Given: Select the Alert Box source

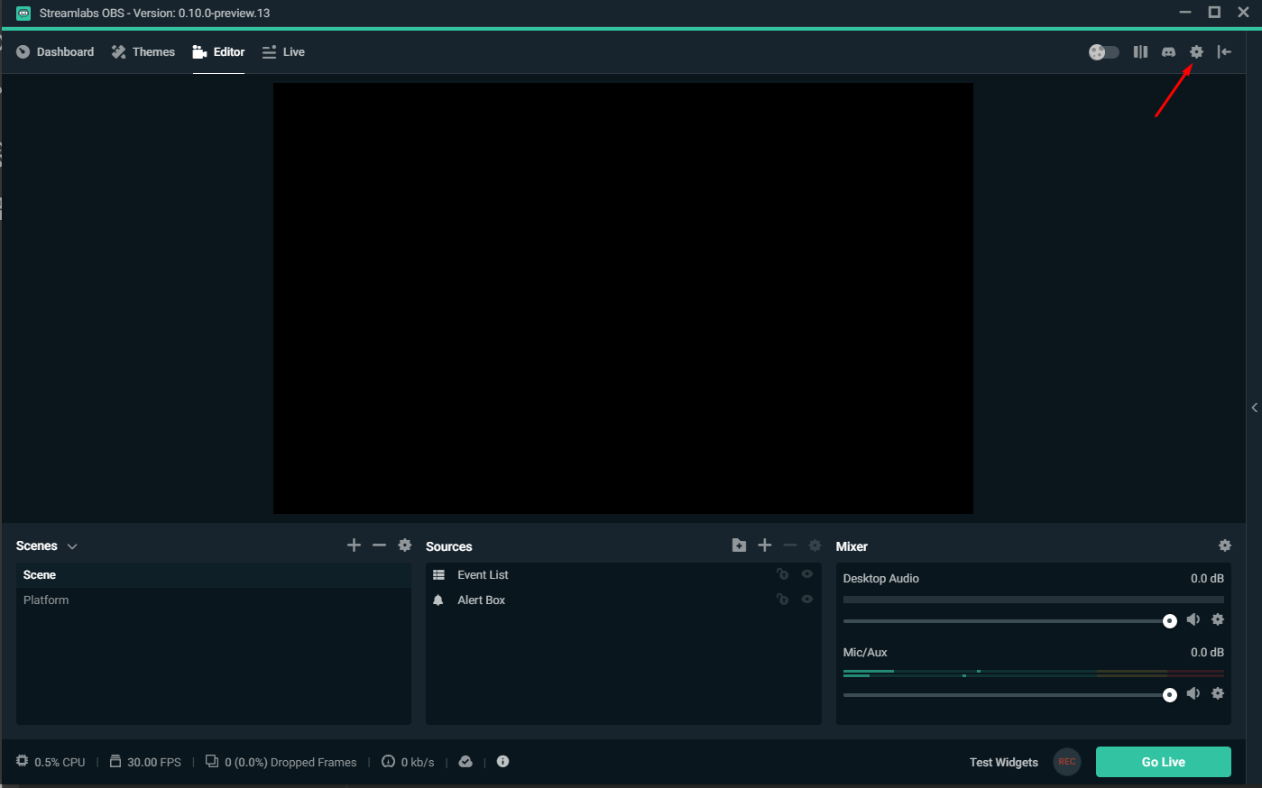Looking at the screenshot, I should tap(623, 600).
